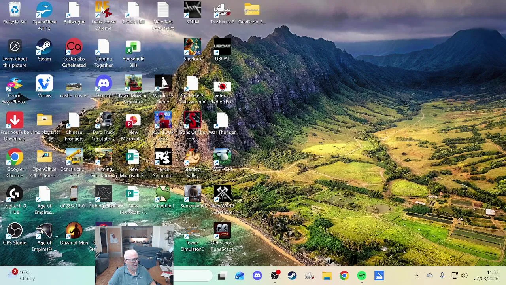Screen dimensions: 506x285
Task: Launch the Tower Simulator 3 shortcut
Action: click(193, 240)
